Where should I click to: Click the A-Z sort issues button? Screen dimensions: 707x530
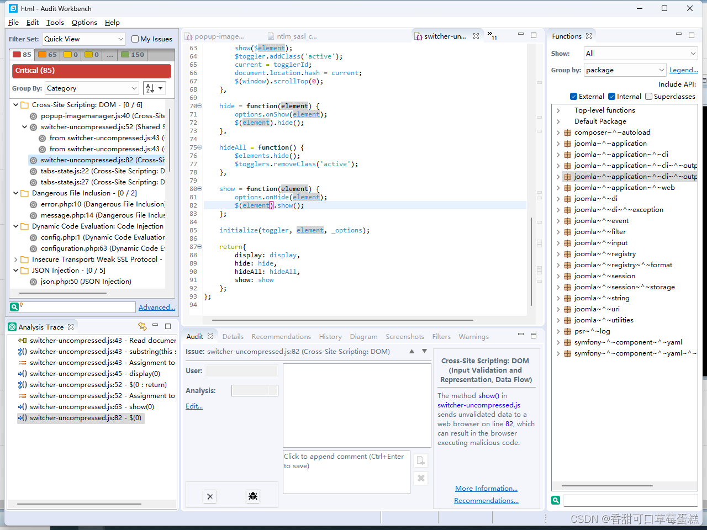(154, 88)
